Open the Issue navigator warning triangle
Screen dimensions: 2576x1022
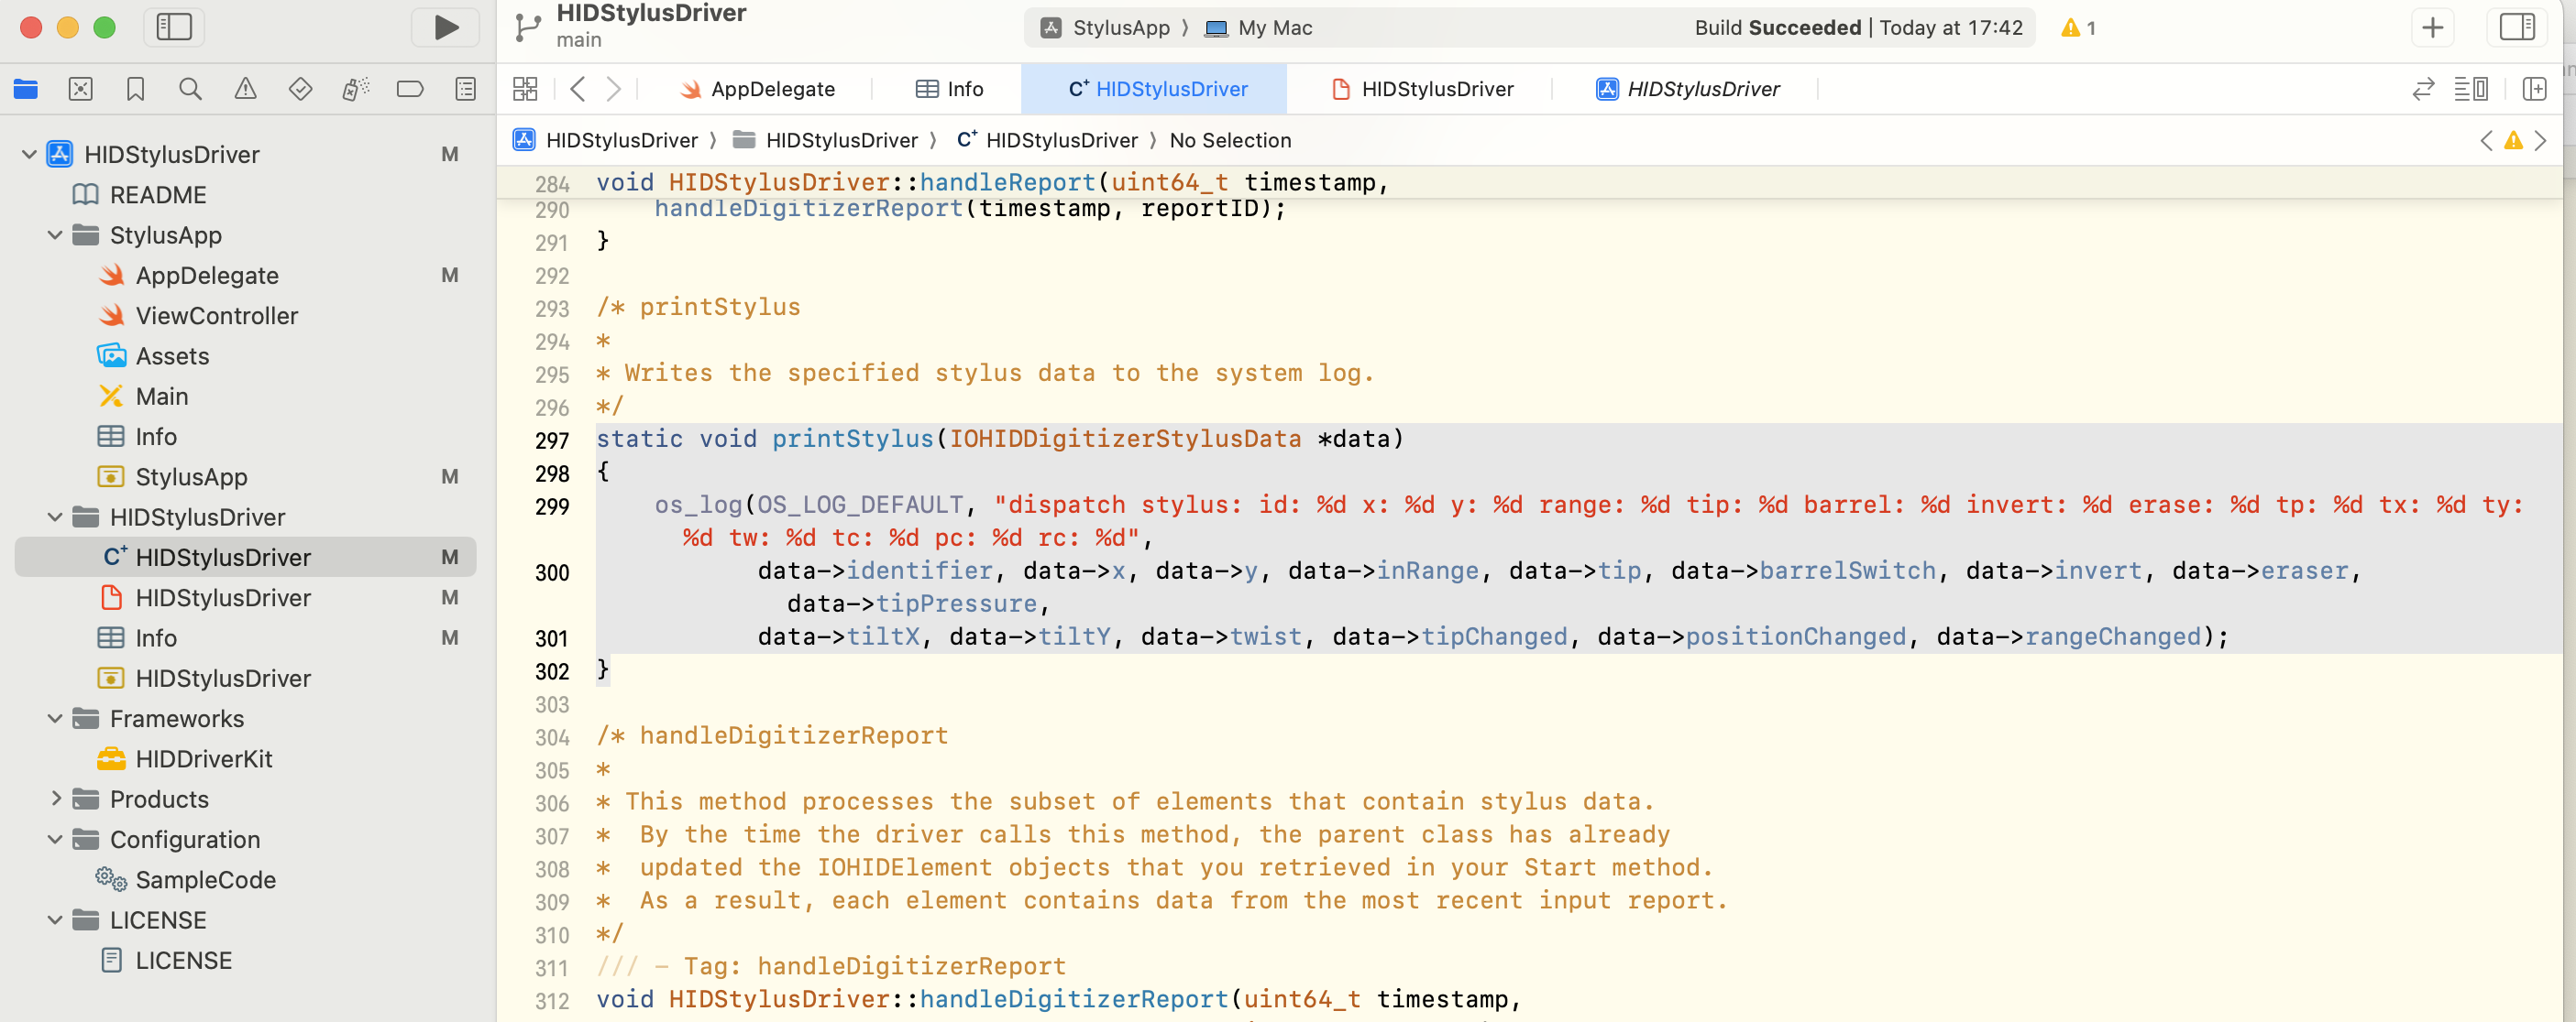(245, 90)
